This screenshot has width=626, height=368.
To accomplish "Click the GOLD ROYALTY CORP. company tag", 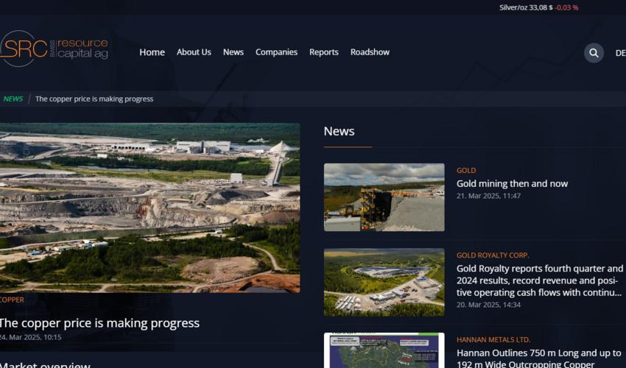I will 493,255.
